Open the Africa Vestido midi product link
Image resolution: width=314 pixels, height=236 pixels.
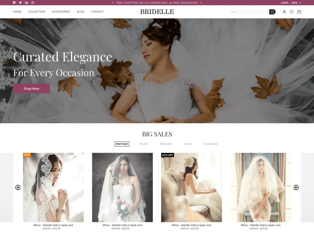[x=53, y=225]
